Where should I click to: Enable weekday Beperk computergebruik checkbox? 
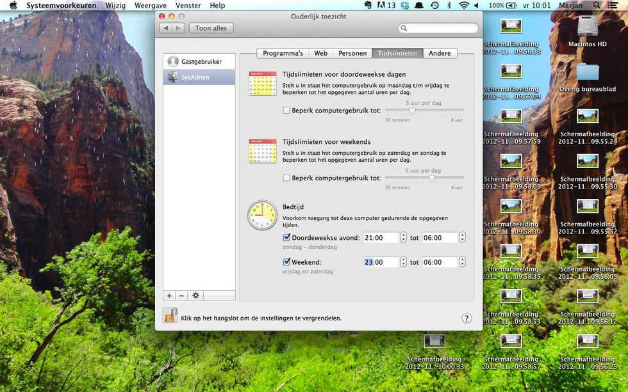pyautogui.click(x=287, y=111)
